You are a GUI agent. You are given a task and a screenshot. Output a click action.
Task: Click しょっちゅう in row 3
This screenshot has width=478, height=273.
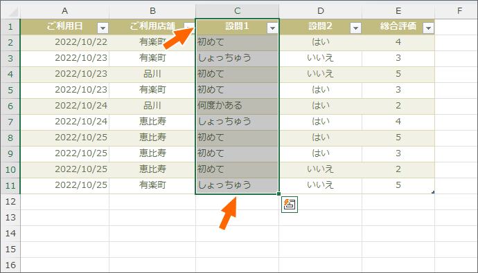click(237, 58)
